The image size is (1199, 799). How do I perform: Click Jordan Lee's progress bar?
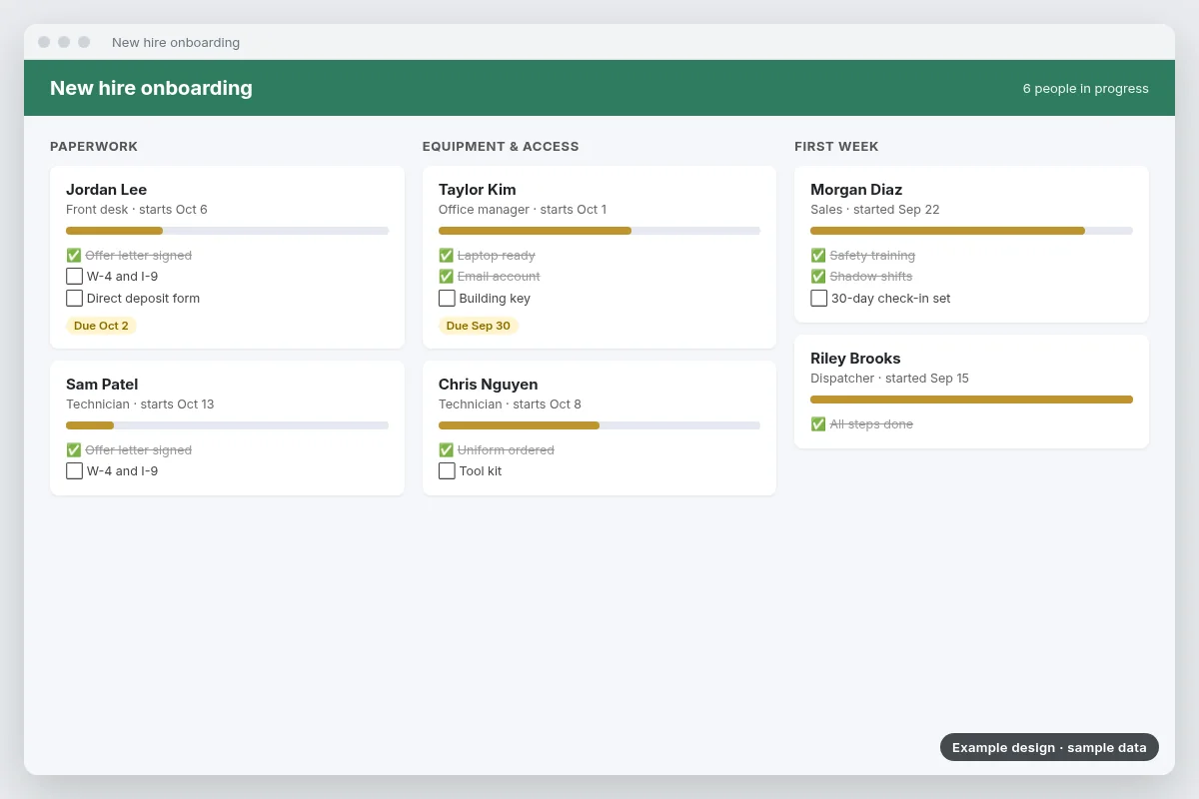tap(227, 231)
